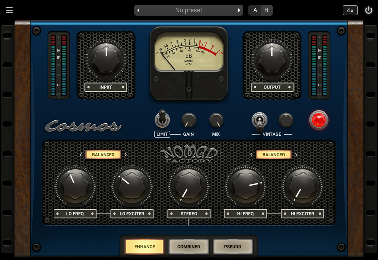The width and height of the screenshot is (378, 260).
Task: Click the INPUT label plate
Action: 106,87
